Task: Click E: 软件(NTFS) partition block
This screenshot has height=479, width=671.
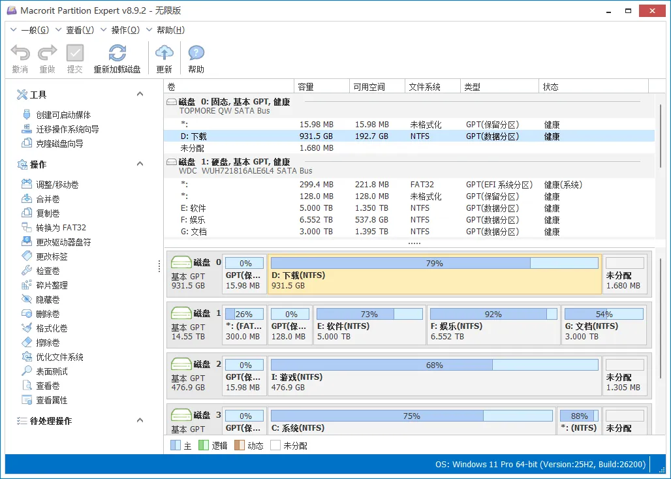Action: pos(369,325)
